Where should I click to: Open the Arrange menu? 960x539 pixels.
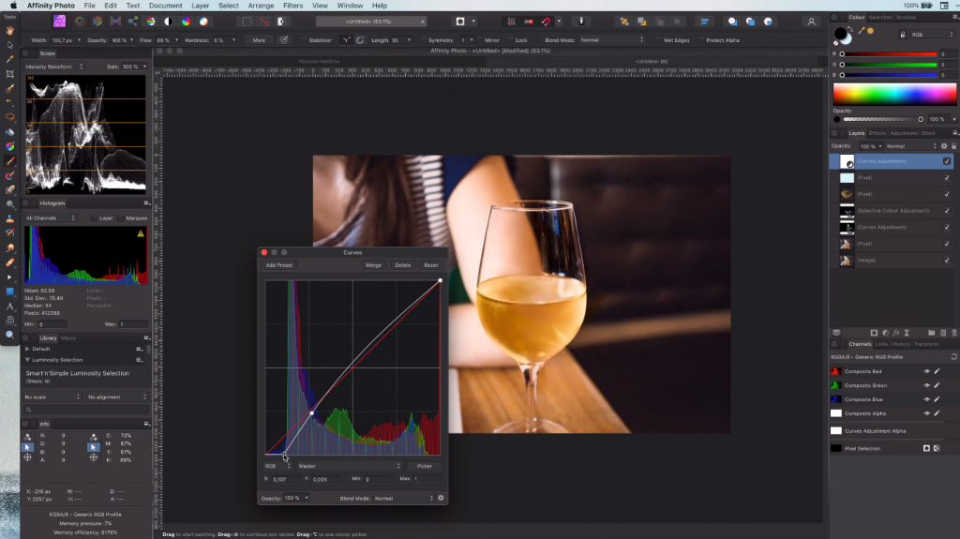tap(261, 6)
